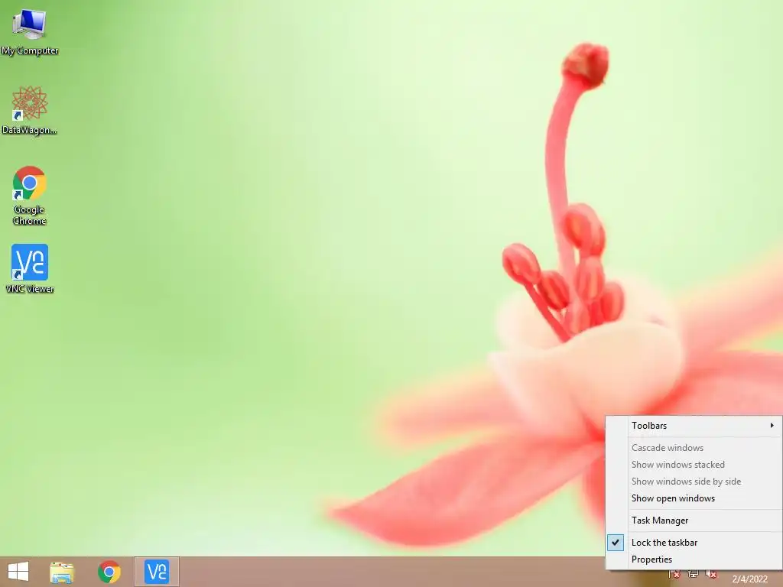Screen dimensions: 783x587
Task: Click the volume speaker tray icon
Action: [x=711, y=575]
